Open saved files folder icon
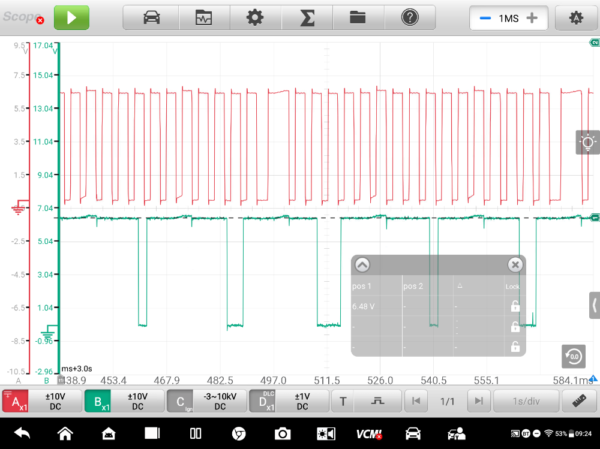 [x=358, y=18]
